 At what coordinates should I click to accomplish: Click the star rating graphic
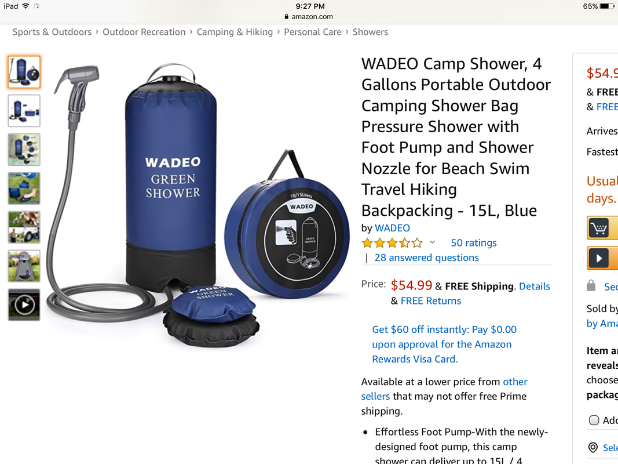(x=392, y=242)
